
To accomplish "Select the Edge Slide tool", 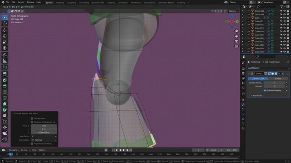I will coord(5,121).
